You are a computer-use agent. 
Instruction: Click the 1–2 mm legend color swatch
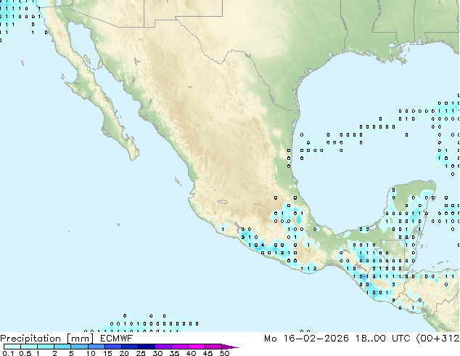46,347
